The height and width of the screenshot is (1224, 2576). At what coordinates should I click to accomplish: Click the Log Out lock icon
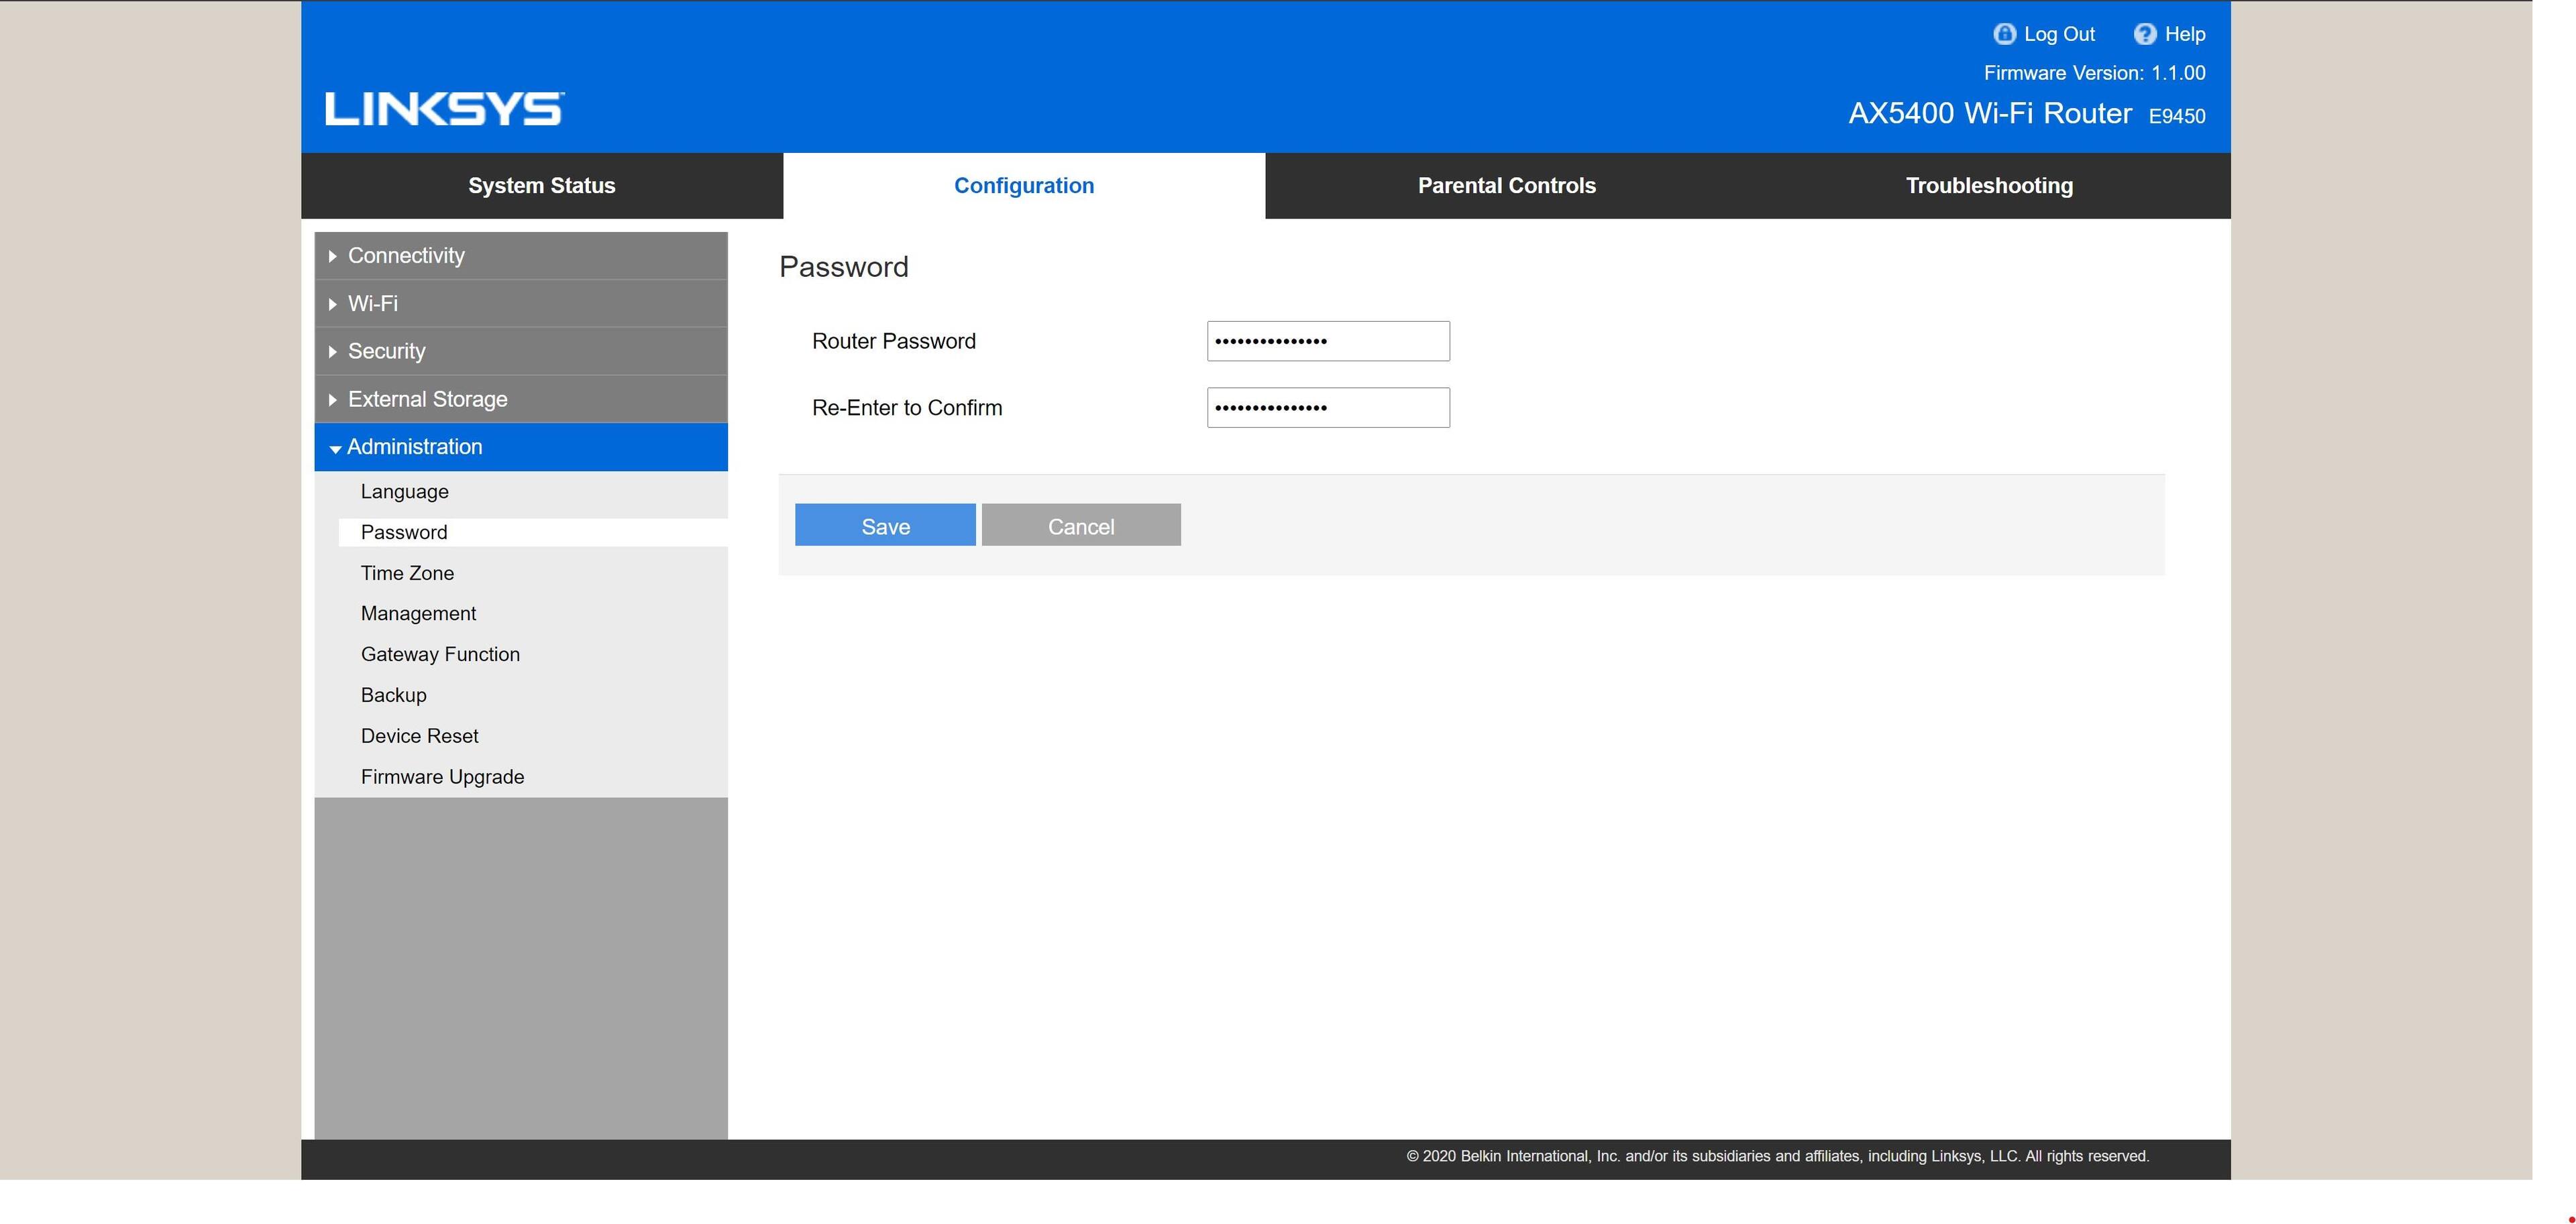(x=2003, y=34)
